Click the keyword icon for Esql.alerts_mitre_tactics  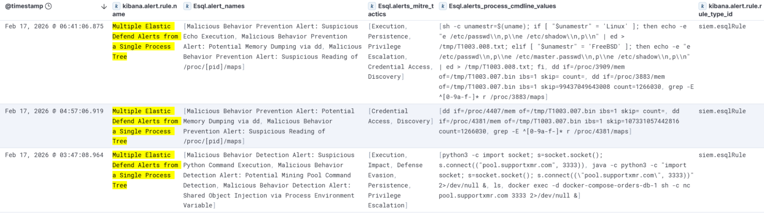click(x=372, y=6)
